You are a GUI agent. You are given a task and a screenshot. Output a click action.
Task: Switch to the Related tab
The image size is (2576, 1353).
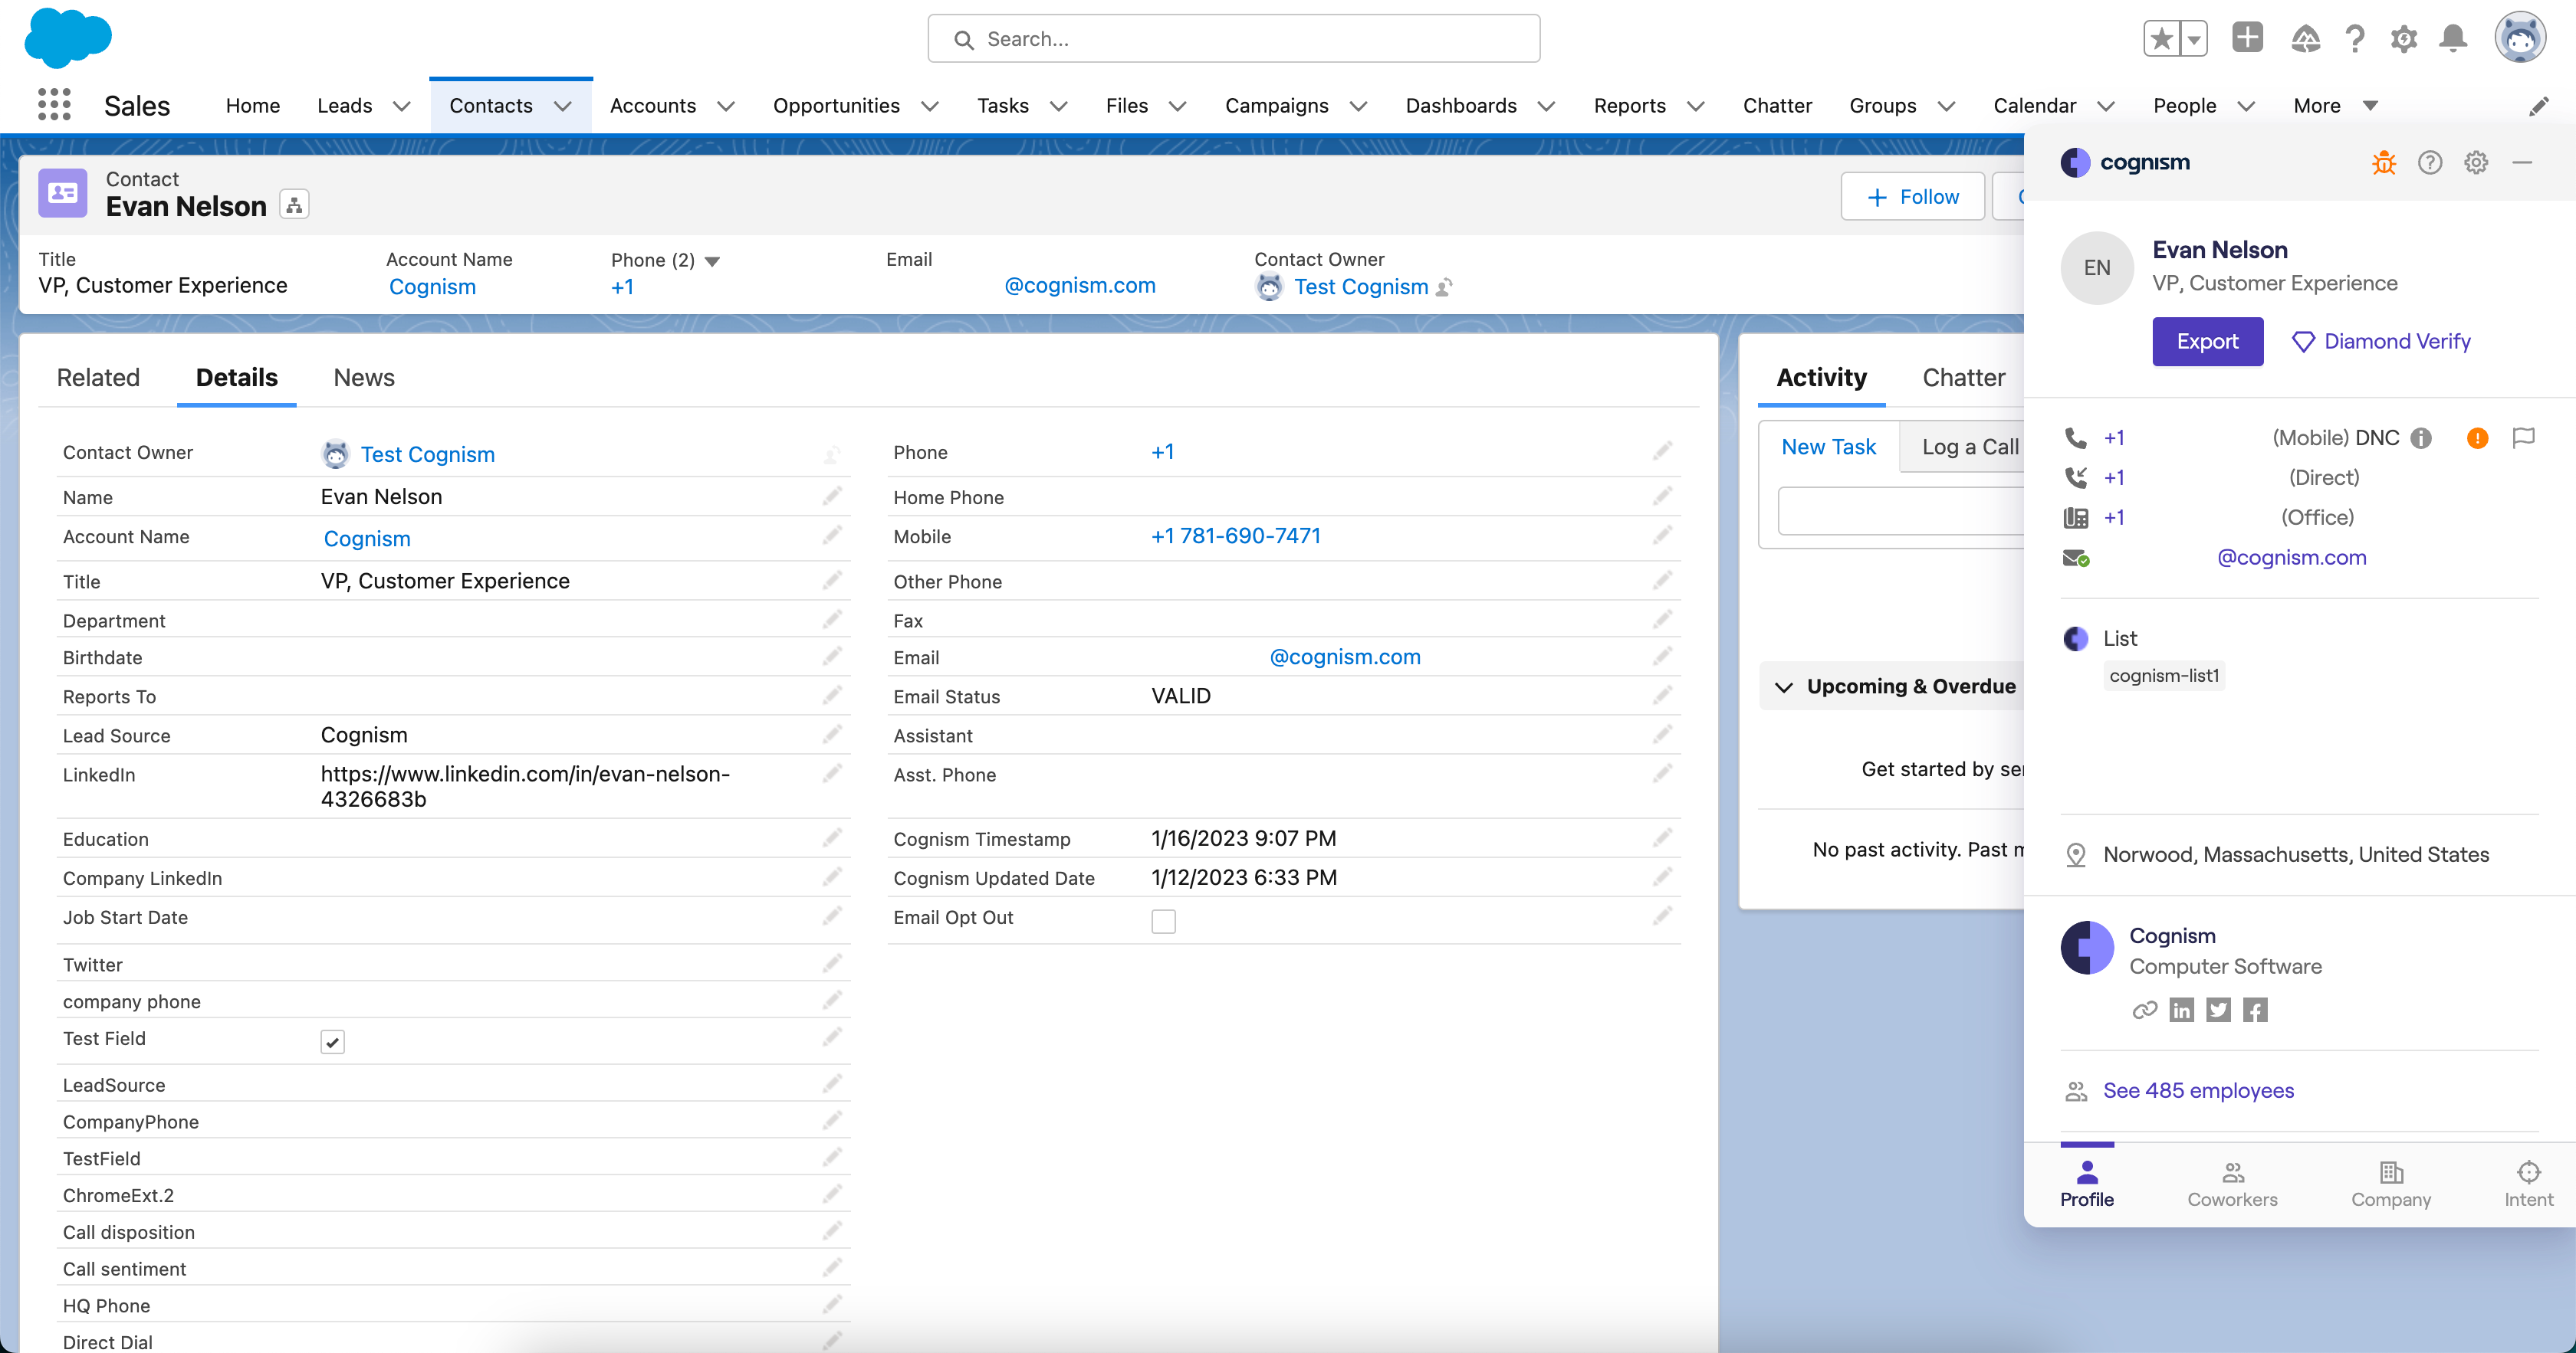click(x=98, y=378)
